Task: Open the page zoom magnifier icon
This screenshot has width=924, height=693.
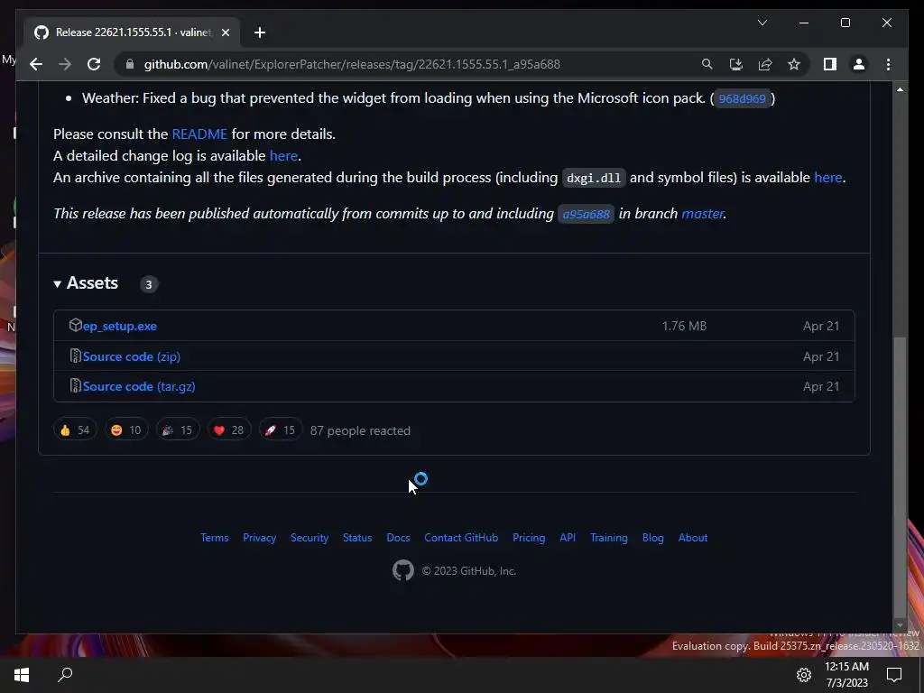Action: 707,64
